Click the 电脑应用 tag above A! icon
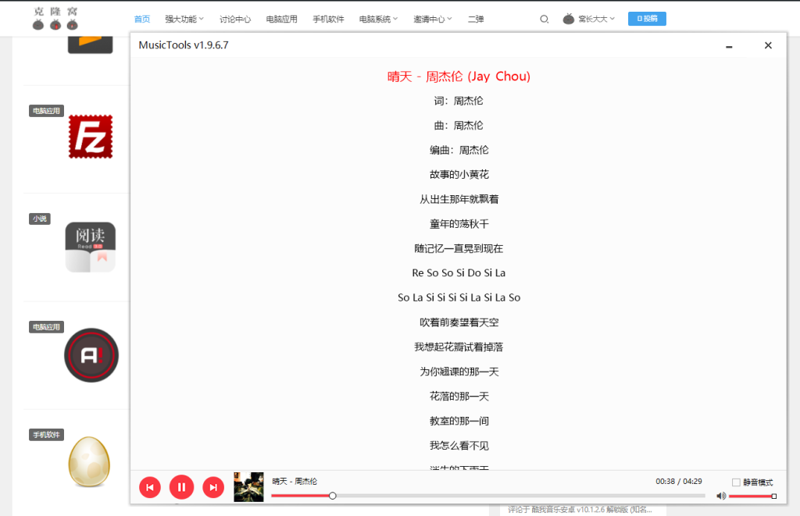The width and height of the screenshot is (800, 516). click(46, 327)
